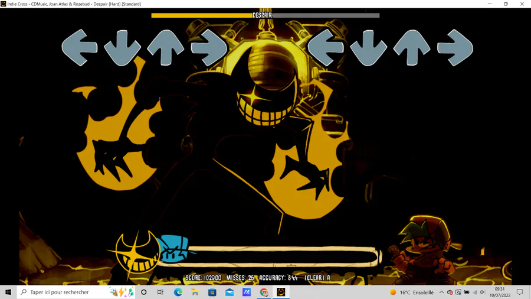The width and height of the screenshot is (531, 299).
Task: Restore down the Indie Cross window
Action: [506, 4]
